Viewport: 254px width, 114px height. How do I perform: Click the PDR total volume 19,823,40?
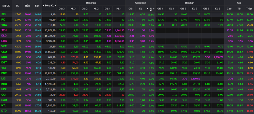(50, 73)
